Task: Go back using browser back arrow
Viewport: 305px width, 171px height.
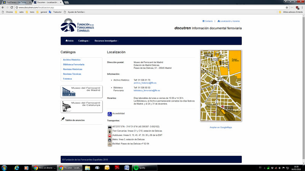Action: tap(3, 7)
